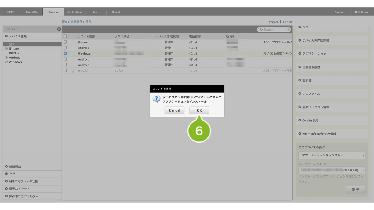The height and width of the screenshot is (210, 374).
Task: Click the Export link
Action: pos(287,22)
